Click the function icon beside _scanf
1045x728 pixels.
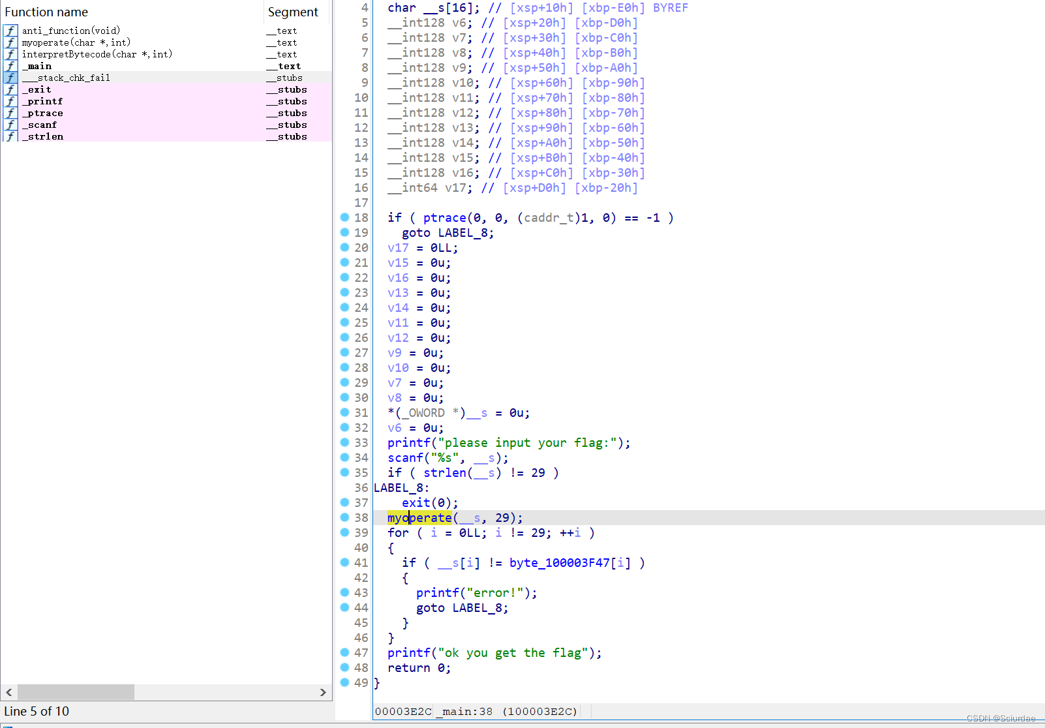[x=10, y=125]
